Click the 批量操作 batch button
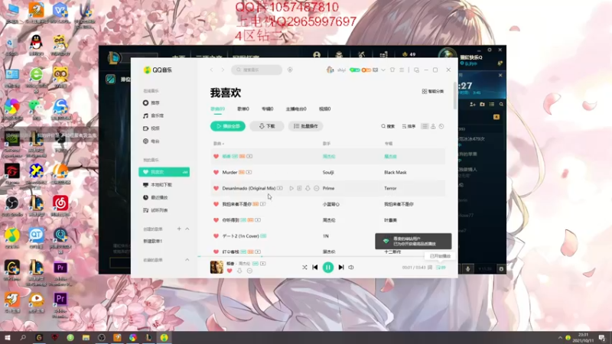This screenshot has height=344, width=612. tap(305, 126)
